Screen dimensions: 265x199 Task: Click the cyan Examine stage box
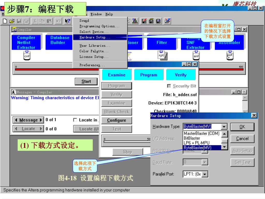[x=117, y=75]
